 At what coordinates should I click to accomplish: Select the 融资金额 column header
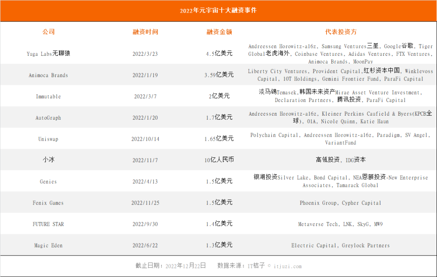219,32
